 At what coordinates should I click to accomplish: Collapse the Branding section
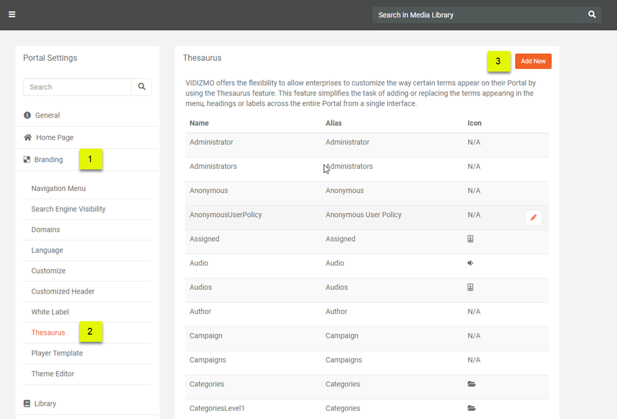pos(49,159)
